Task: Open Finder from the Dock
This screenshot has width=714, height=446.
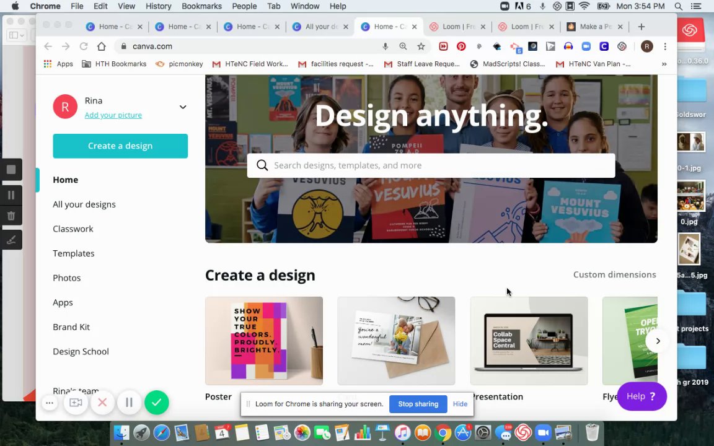Action: tap(121, 432)
